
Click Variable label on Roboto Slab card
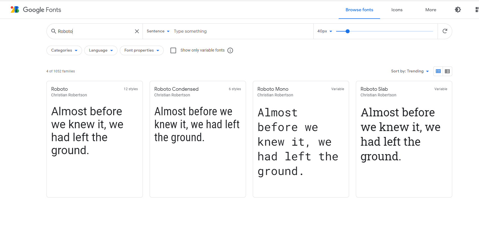coord(441,89)
